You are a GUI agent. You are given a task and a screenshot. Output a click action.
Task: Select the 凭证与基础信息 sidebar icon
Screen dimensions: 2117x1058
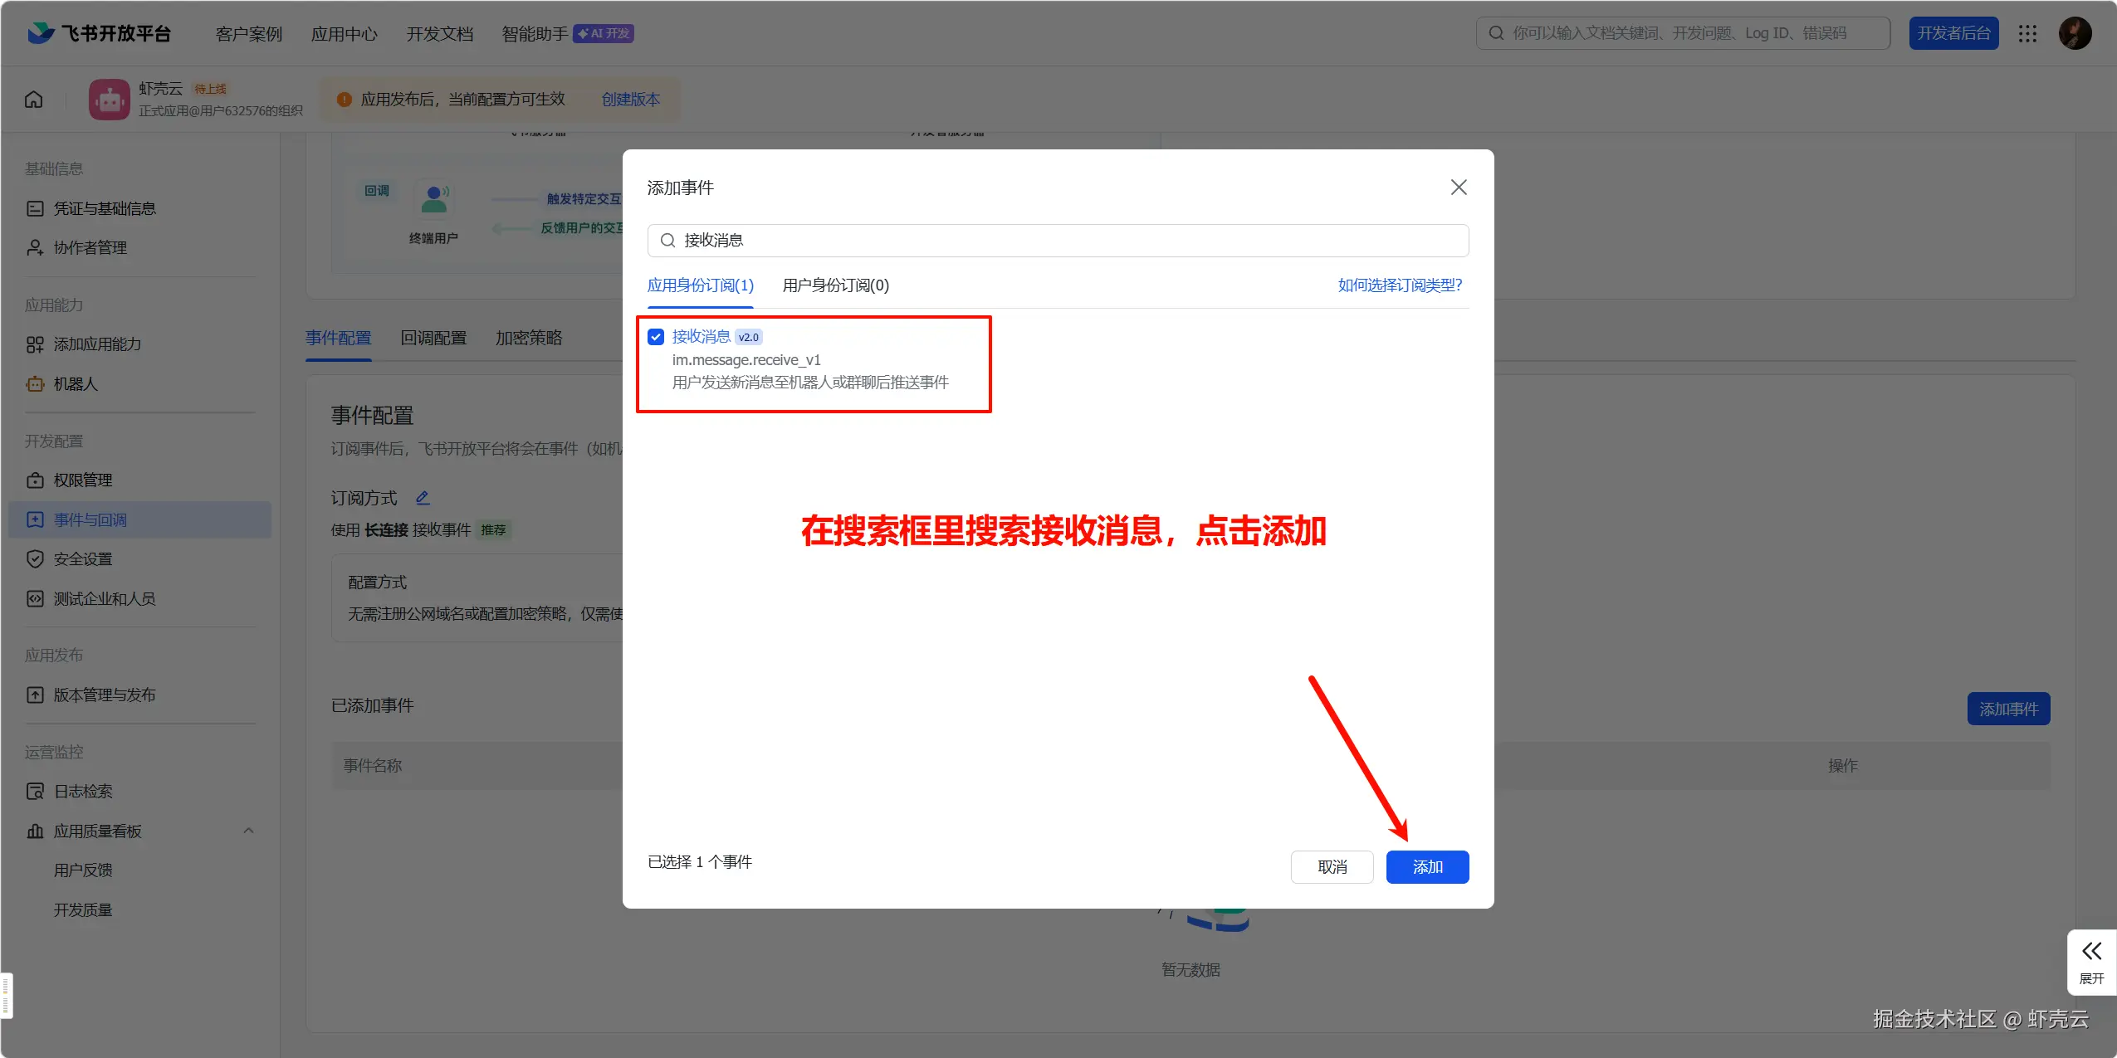35,207
